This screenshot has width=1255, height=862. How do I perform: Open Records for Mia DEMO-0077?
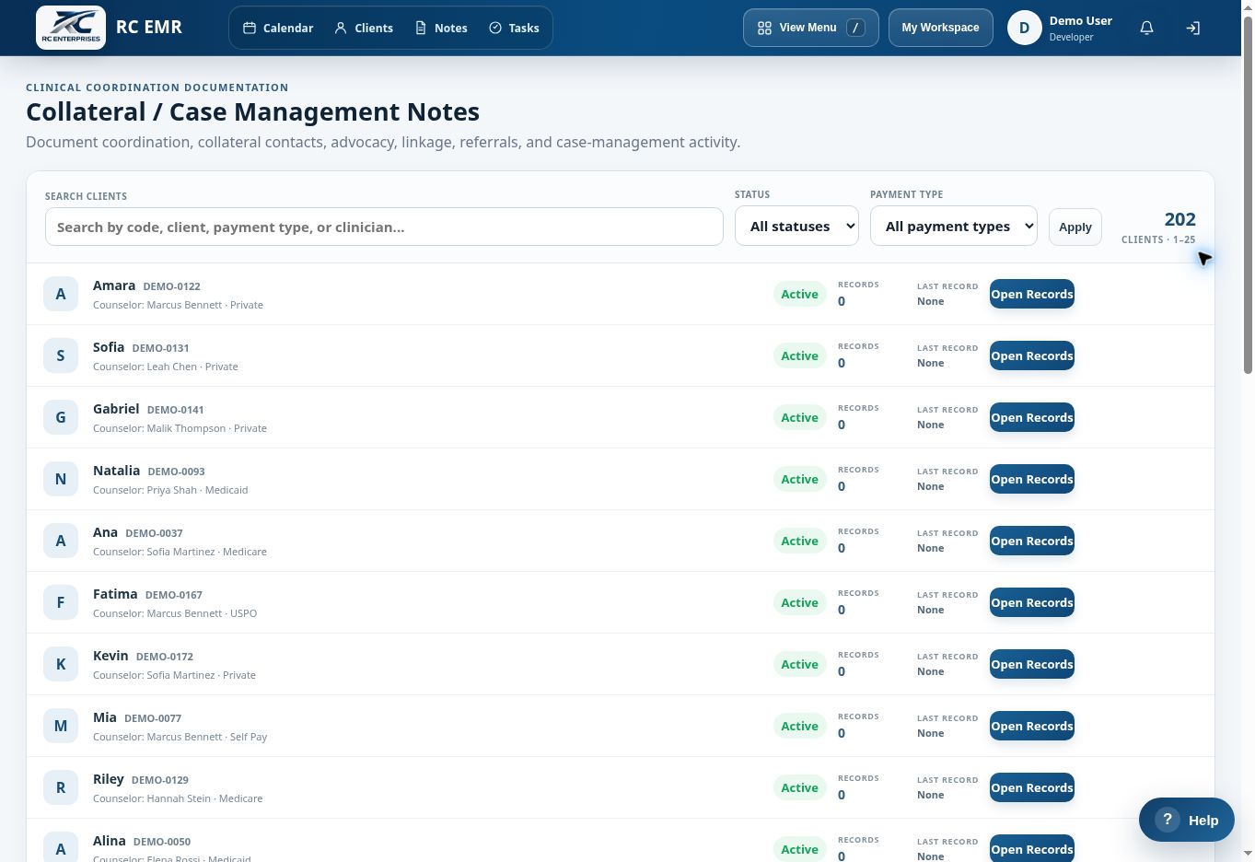1032,726
